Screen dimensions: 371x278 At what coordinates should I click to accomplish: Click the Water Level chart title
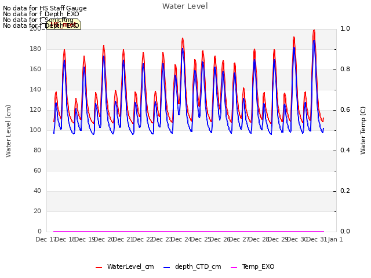(185, 6)
